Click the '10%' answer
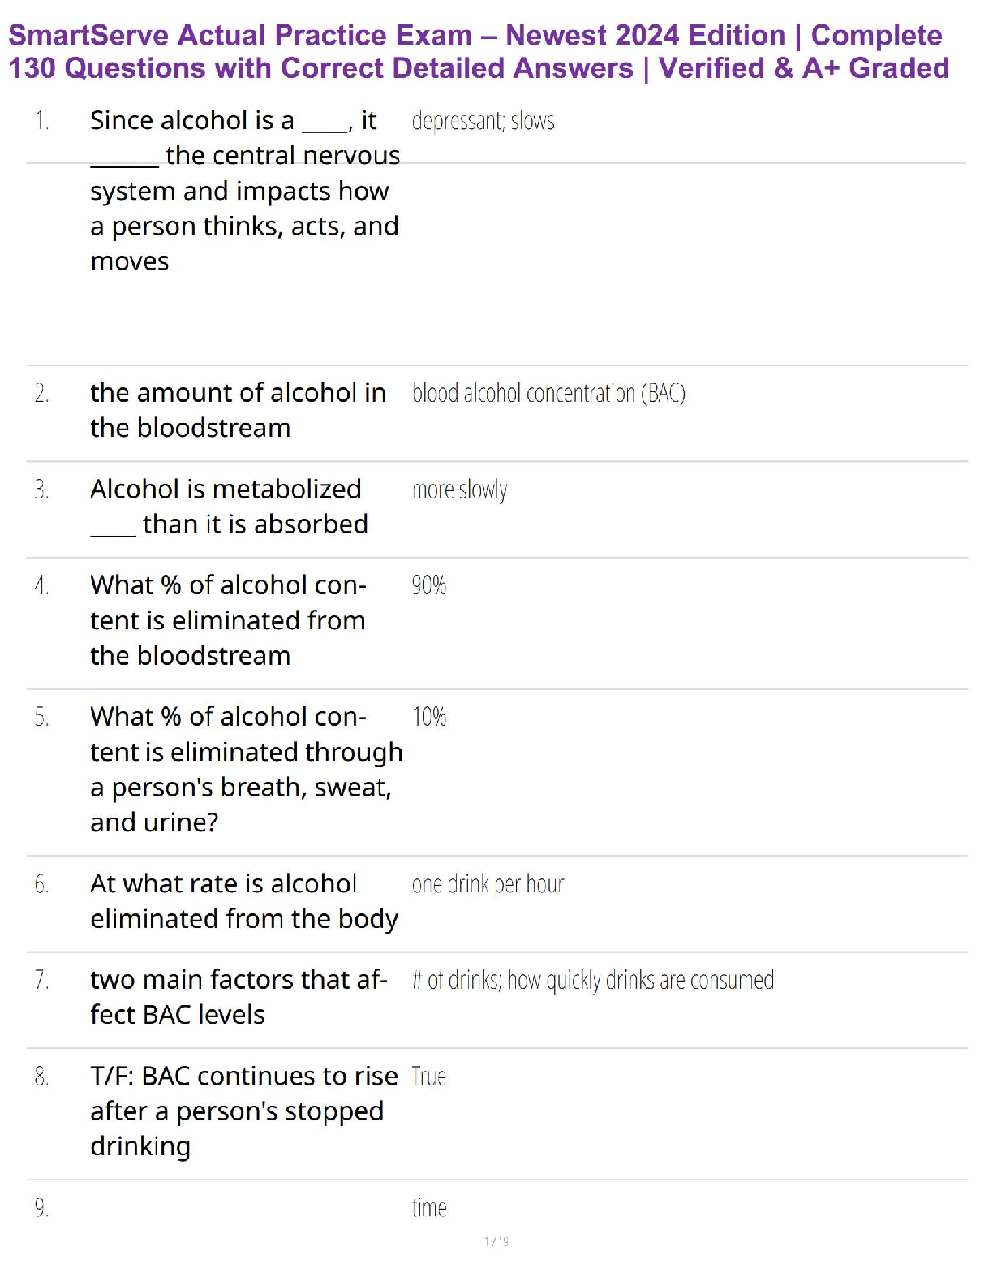The width and height of the screenshot is (993, 1286). (428, 717)
